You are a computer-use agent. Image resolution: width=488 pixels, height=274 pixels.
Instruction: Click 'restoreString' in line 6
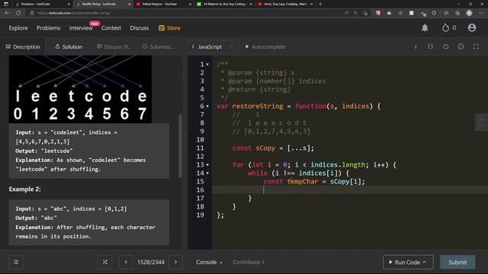258,107
